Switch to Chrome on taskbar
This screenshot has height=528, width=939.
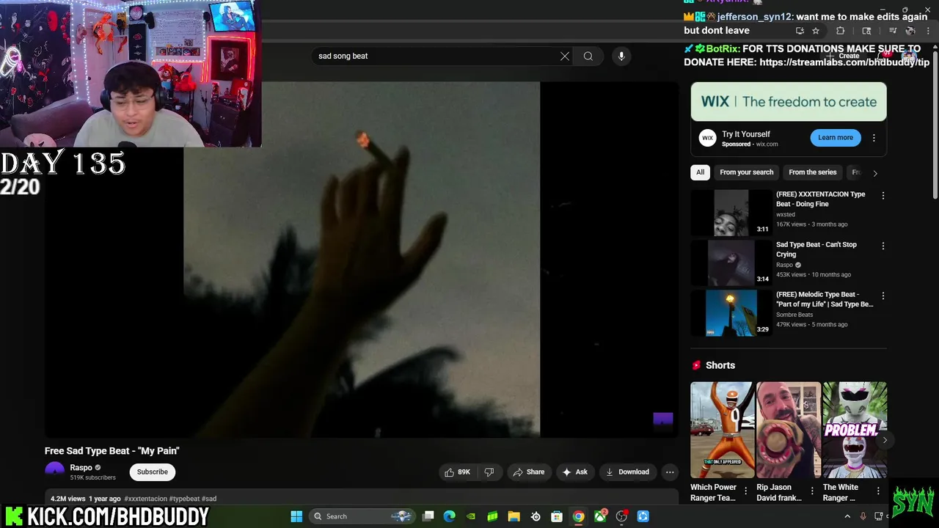point(578,516)
